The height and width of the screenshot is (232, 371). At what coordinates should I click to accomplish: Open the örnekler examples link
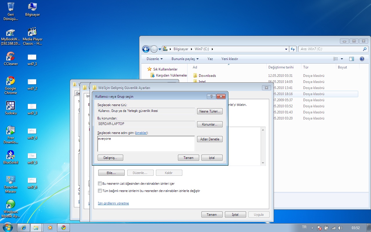[141, 133]
